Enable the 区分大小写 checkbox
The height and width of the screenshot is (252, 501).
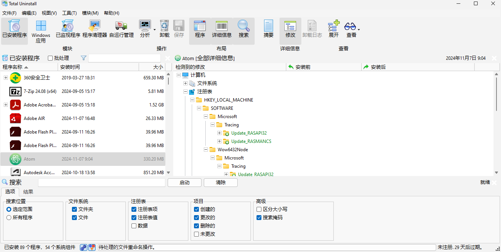pyautogui.click(x=259, y=209)
